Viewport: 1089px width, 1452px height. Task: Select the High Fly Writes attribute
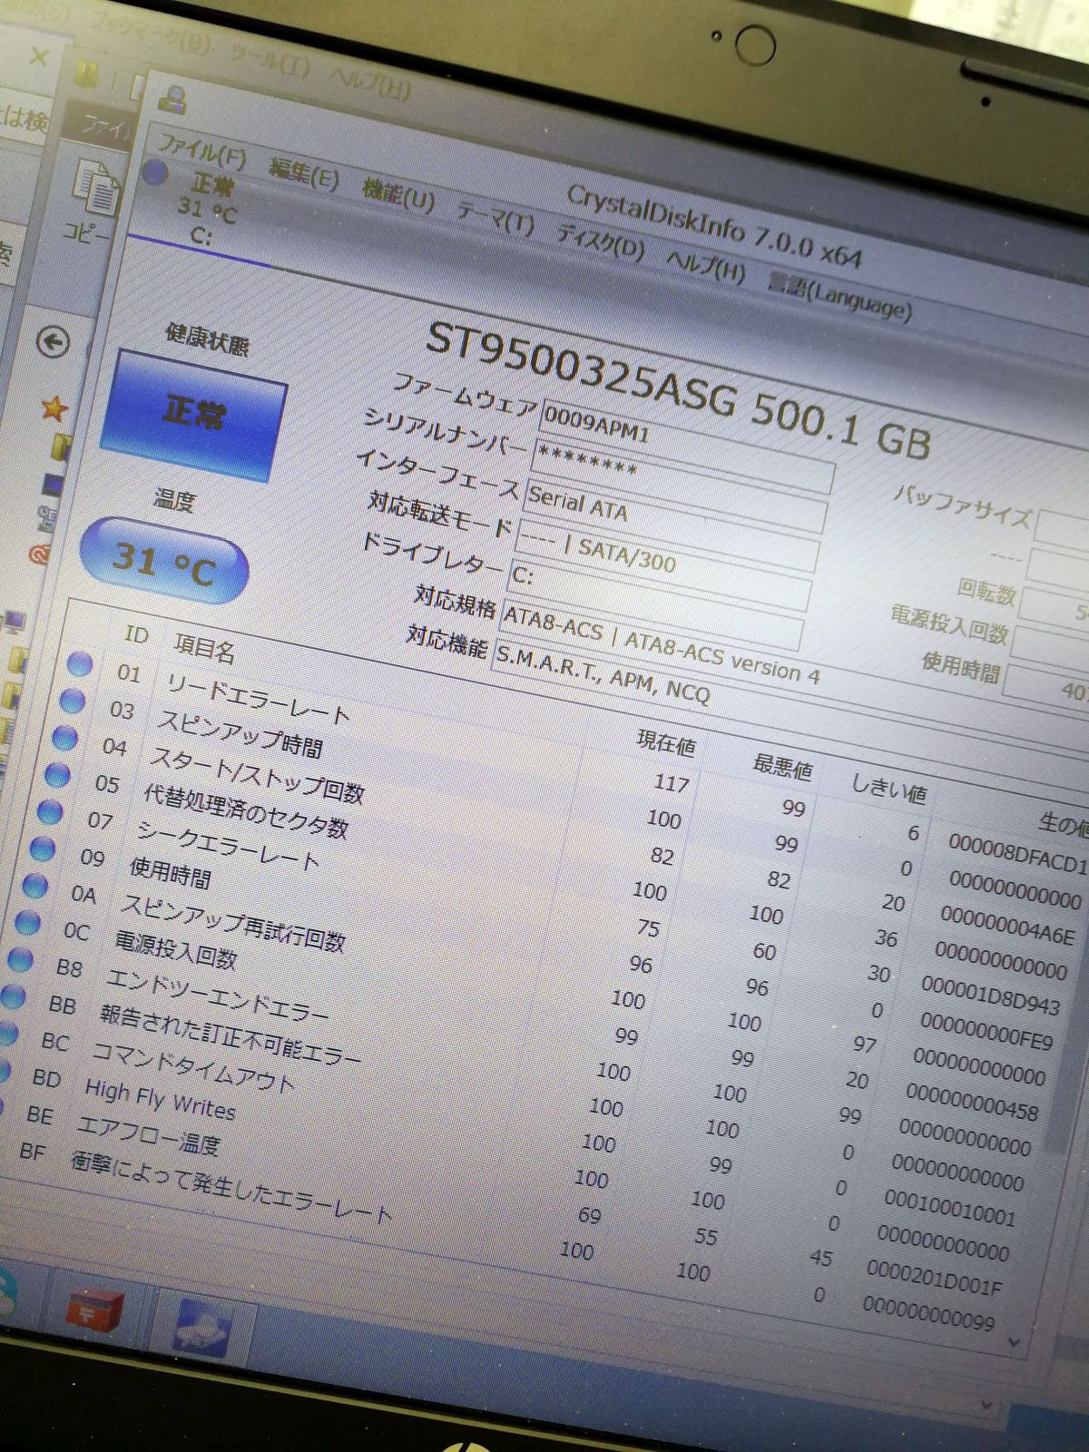160,1099
